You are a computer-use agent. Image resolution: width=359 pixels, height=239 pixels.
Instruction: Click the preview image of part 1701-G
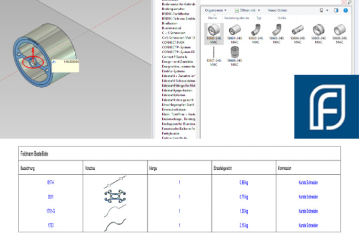tap(115, 211)
